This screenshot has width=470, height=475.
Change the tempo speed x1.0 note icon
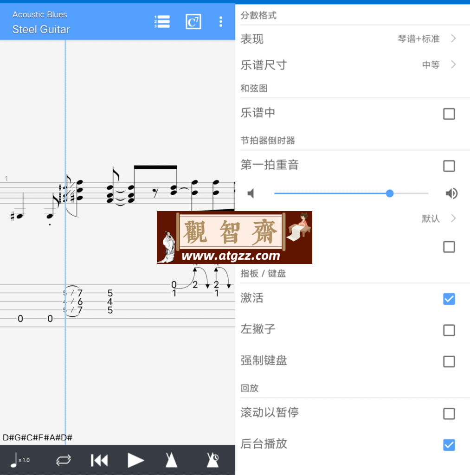click(x=20, y=460)
